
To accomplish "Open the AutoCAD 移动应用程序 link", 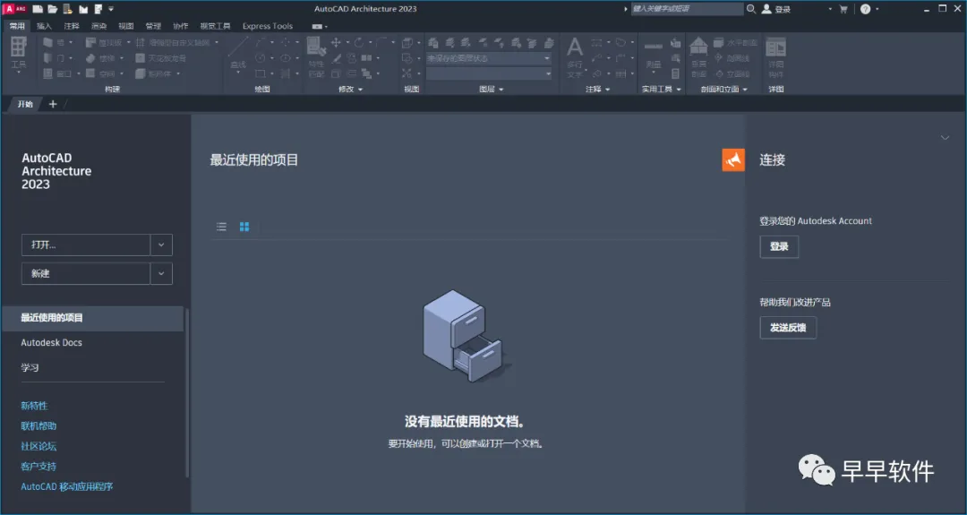I will (66, 486).
